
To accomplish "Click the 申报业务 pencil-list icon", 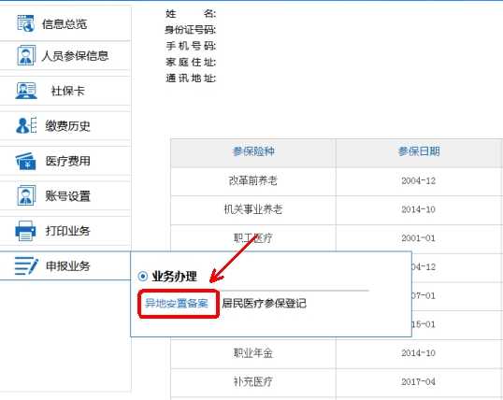I will click(x=26, y=265).
